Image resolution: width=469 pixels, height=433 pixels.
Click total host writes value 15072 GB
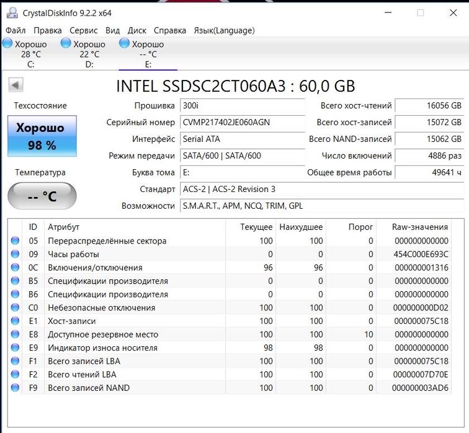tap(429, 123)
